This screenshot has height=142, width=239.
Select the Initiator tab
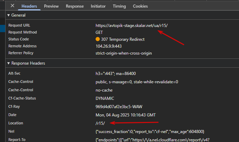(x=98, y=6)
